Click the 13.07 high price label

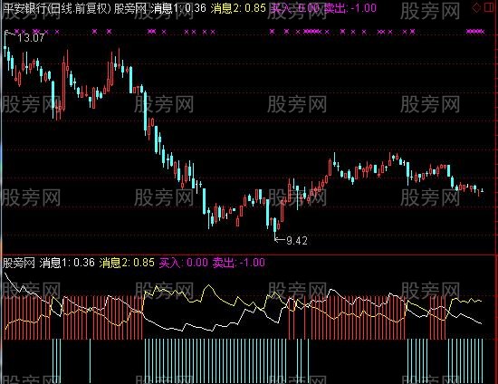(31, 38)
